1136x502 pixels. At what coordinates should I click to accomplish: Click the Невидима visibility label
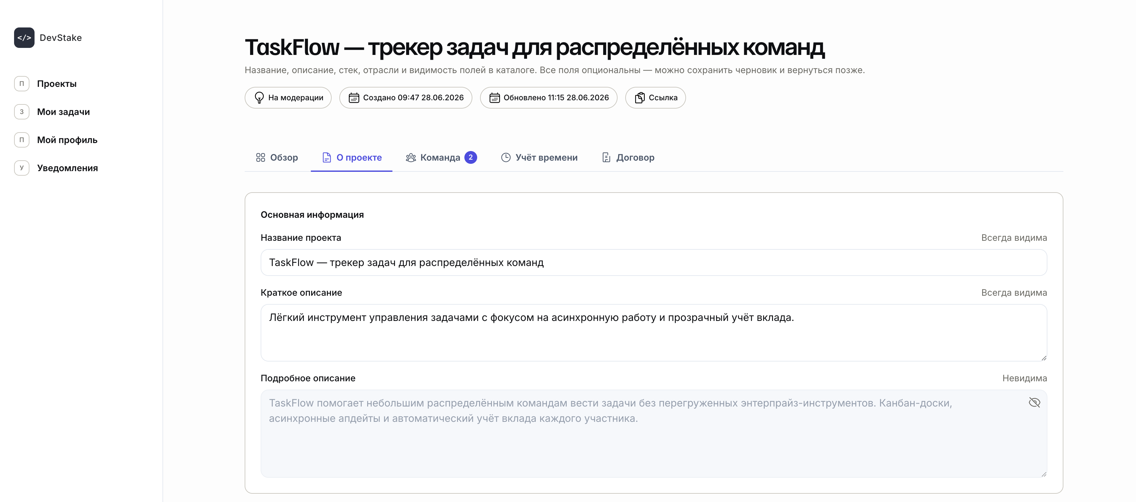[1024, 378]
